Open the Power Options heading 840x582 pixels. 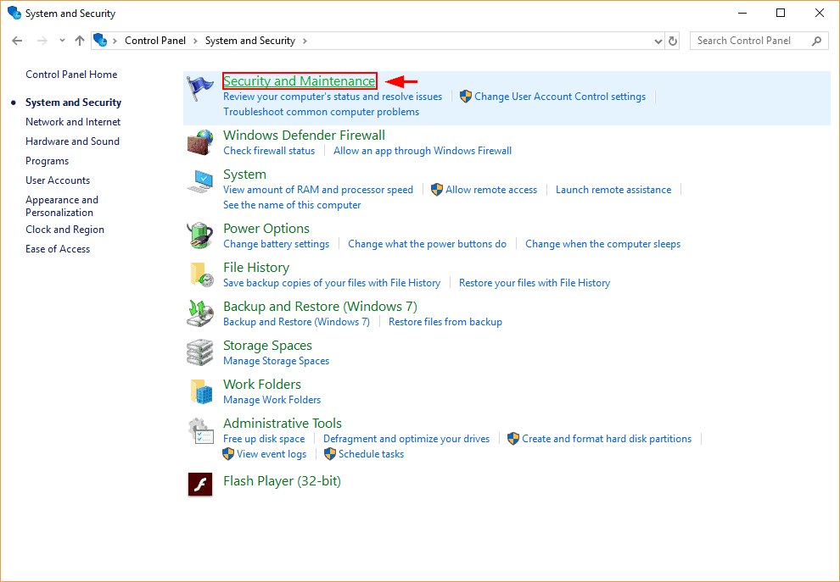tap(266, 229)
